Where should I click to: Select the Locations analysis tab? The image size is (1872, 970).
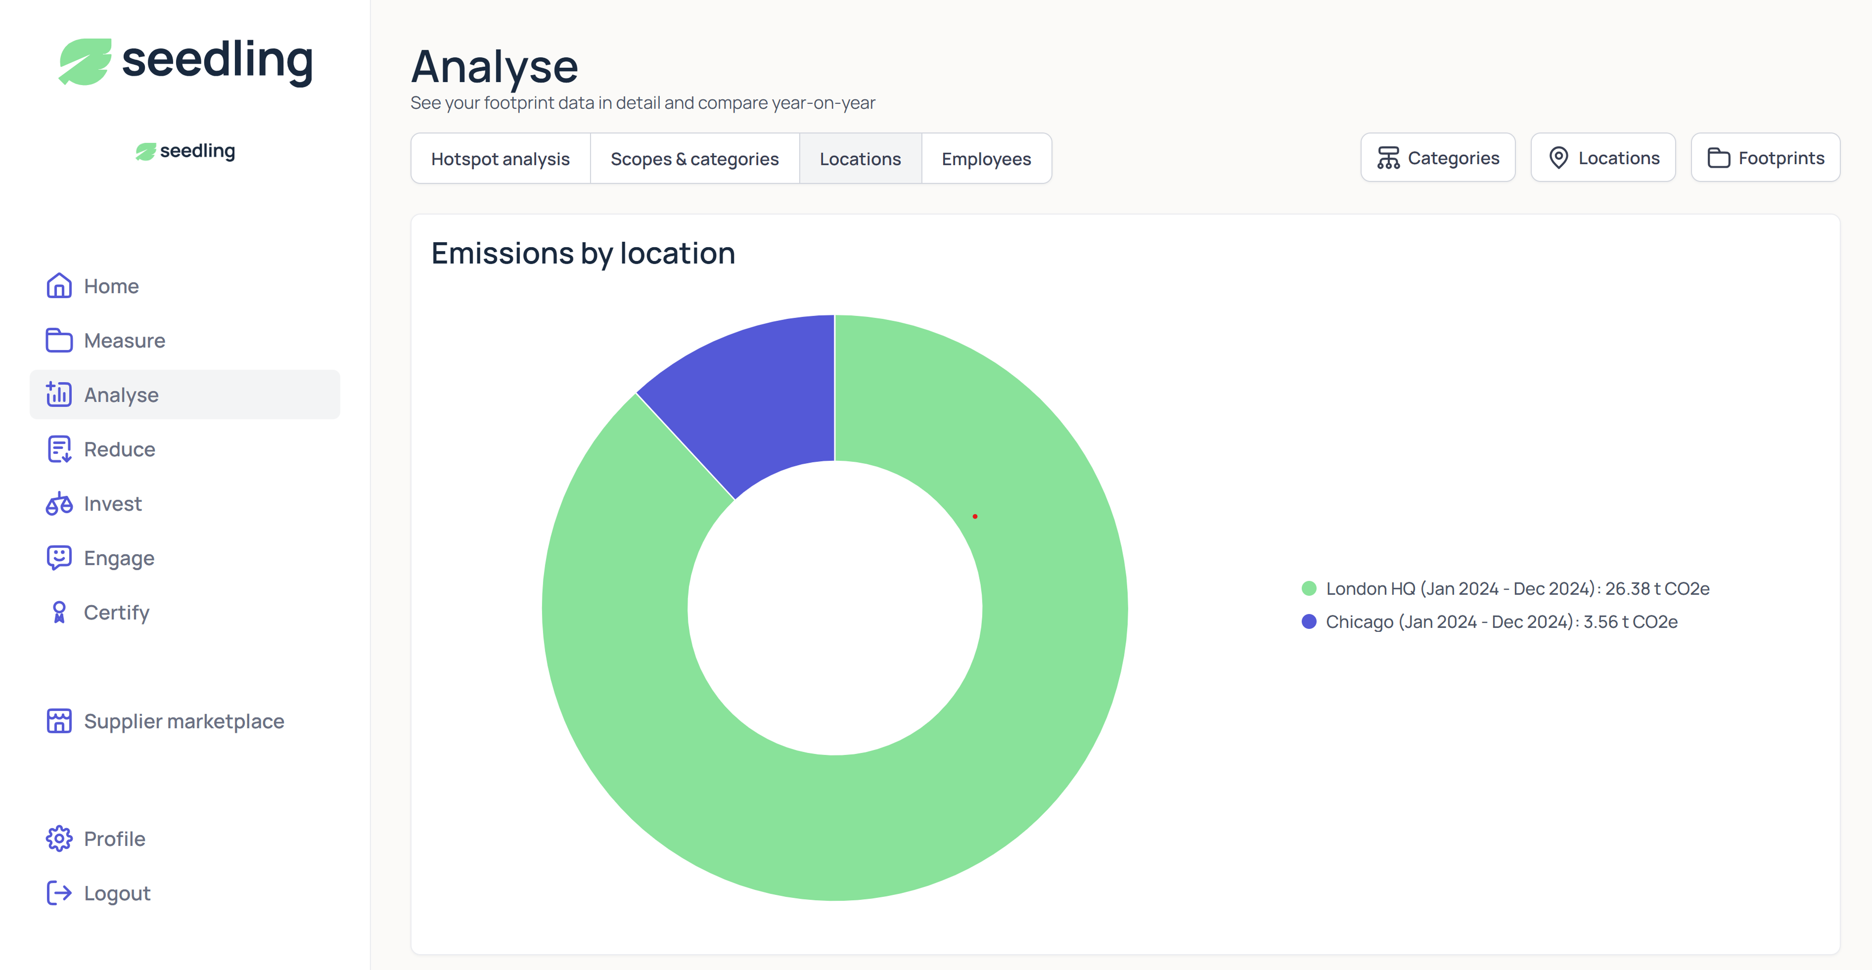point(860,158)
